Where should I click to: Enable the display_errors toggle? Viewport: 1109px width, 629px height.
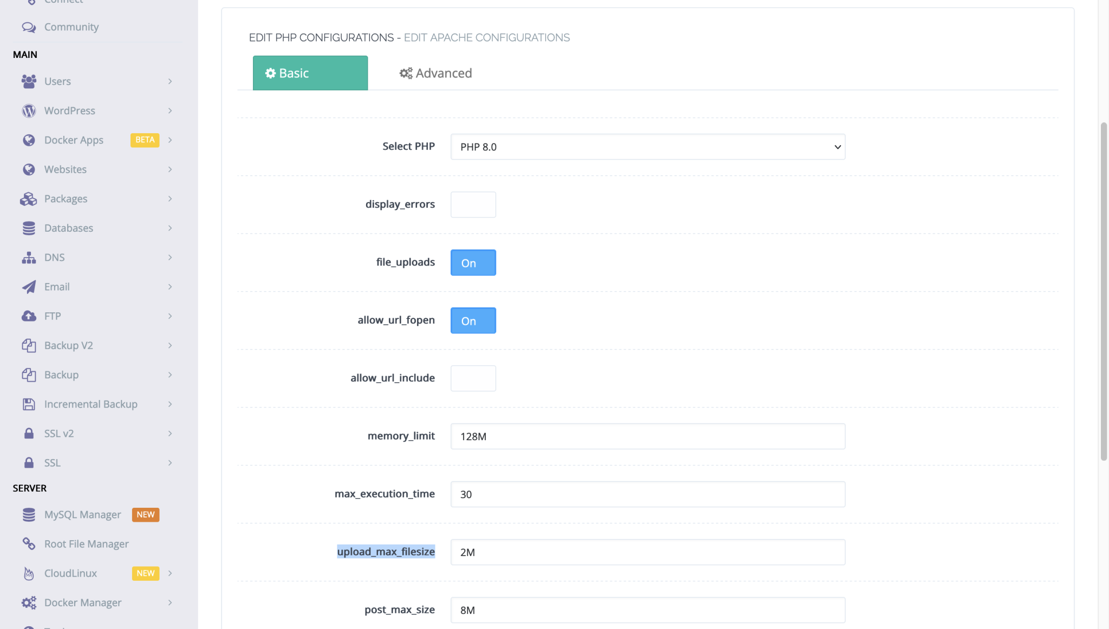[473, 205]
